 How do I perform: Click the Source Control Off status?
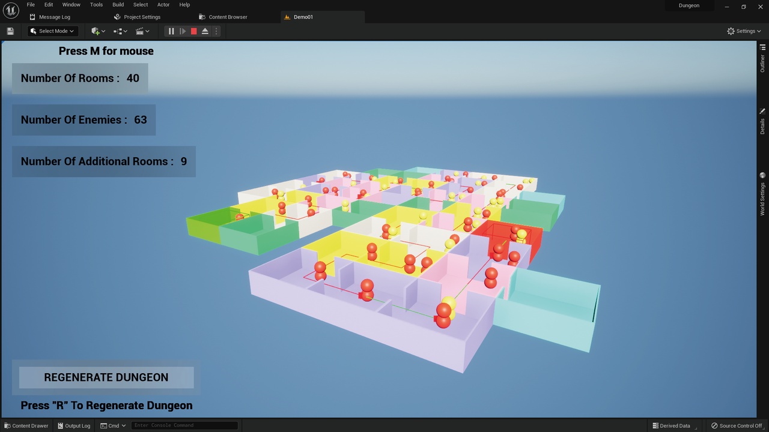(737, 426)
